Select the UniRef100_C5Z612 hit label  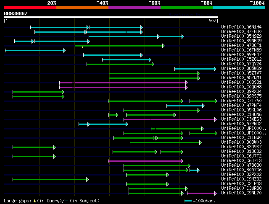click(x=241, y=59)
